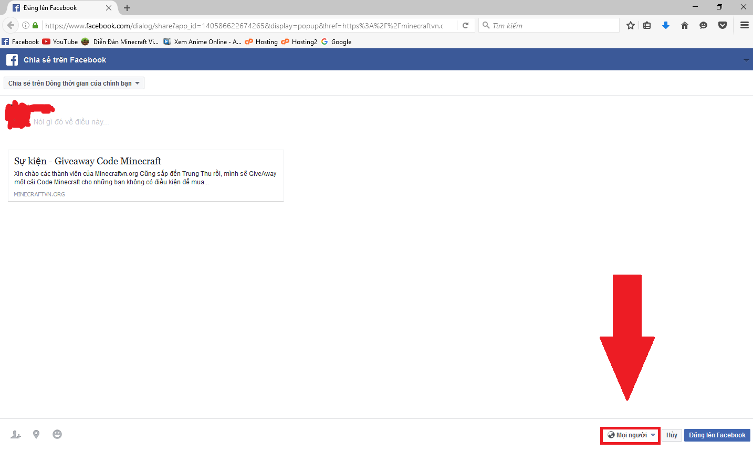Show bookmarks list icon in toolbar
753x451 pixels.
click(647, 25)
